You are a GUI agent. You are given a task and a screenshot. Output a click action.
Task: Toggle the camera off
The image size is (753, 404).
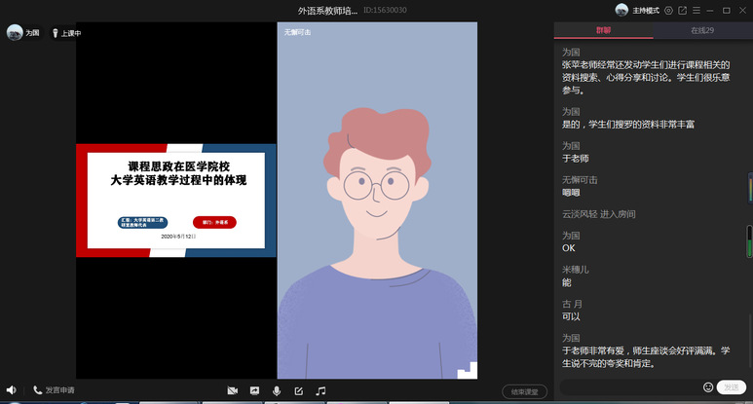pos(232,390)
